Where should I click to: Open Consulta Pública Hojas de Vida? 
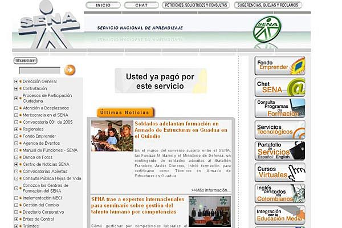[x=52, y=178]
